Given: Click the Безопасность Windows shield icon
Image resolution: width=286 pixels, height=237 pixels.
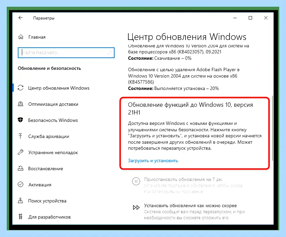Looking at the screenshot, I should pyautogui.click(x=21, y=120).
